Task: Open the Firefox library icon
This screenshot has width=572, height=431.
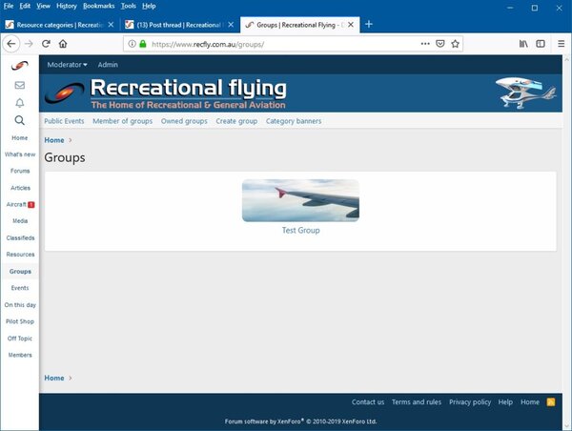Action: pyautogui.click(x=523, y=44)
